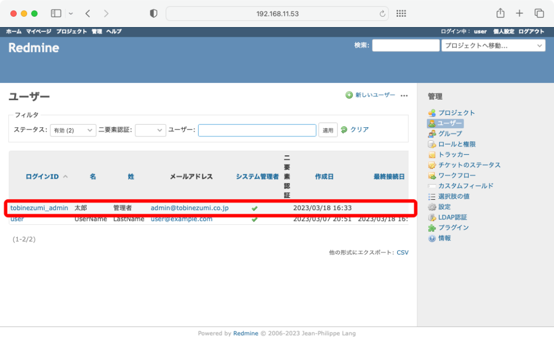Open 選択肢の値 in the sidebar
Screen dimensions: 554x339
point(454,197)
